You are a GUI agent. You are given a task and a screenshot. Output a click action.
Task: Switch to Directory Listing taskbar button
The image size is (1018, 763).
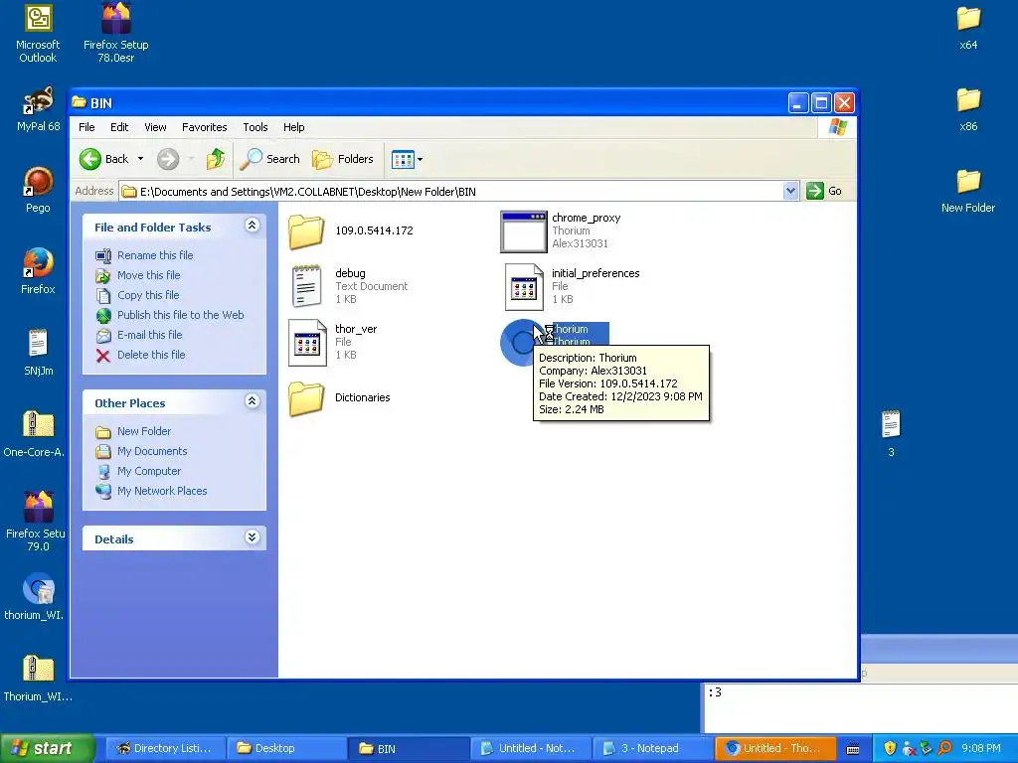pyautogui.click(x=166, y=749)
